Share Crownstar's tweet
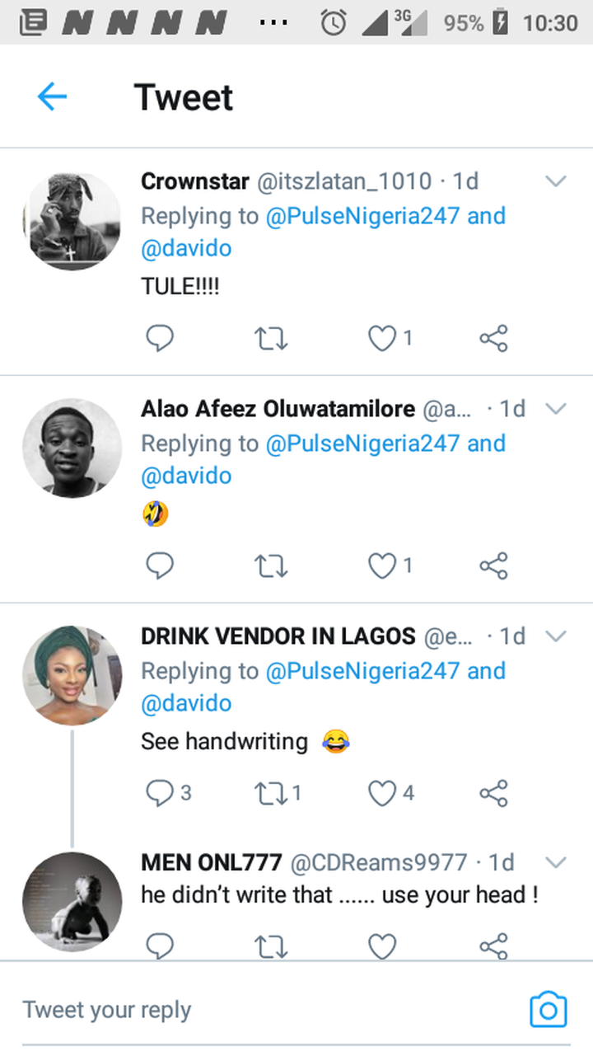Viewport: 593px width, 1056px height. (493, 338)
